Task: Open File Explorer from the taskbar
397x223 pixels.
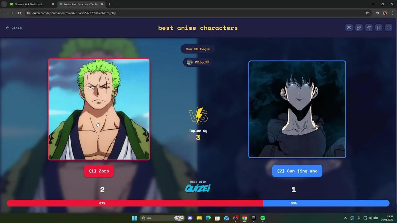Action: tap(199, 218)
